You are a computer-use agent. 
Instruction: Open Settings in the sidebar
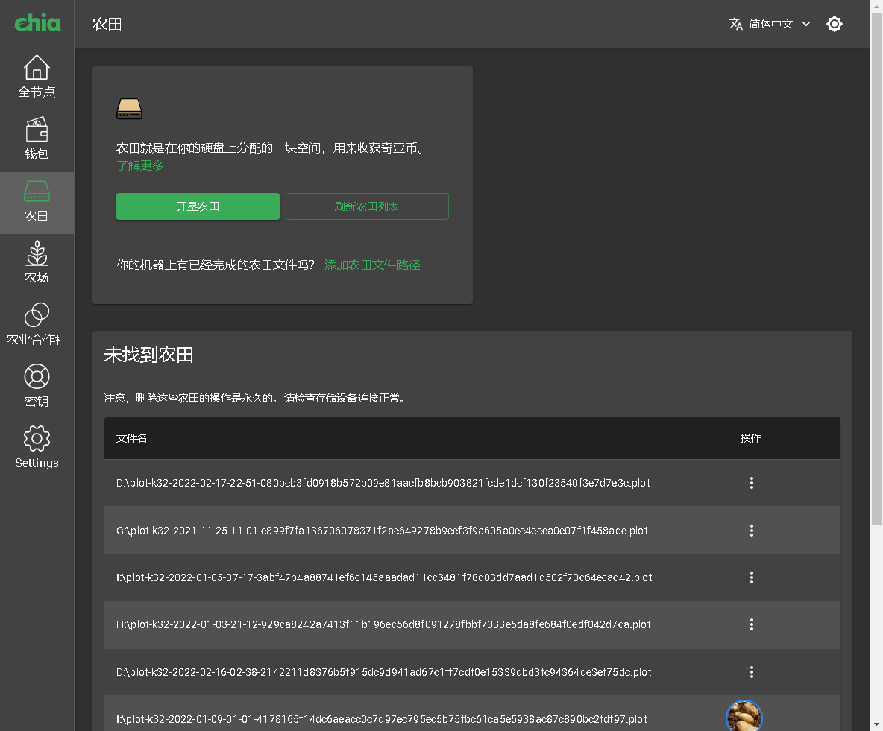pyautogui.click(x=37, y=448)
